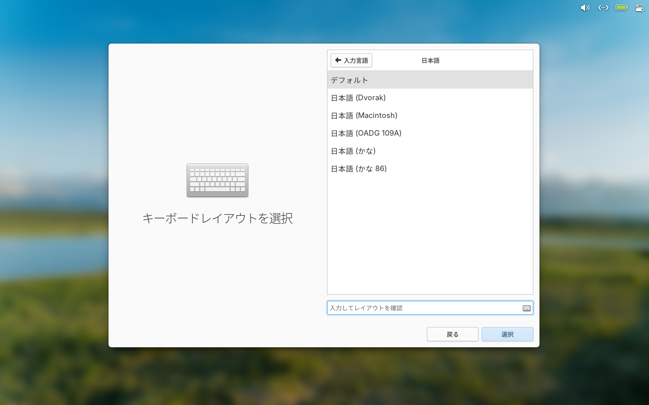Choose 日本語 (Macintosh) layout
The width and height of the screenshot is (649, 405).
tap(430, 115)
